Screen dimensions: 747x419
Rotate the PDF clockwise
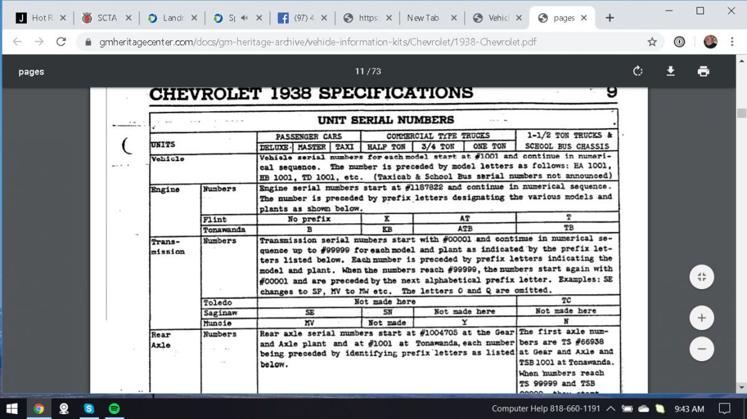point(637,71)
